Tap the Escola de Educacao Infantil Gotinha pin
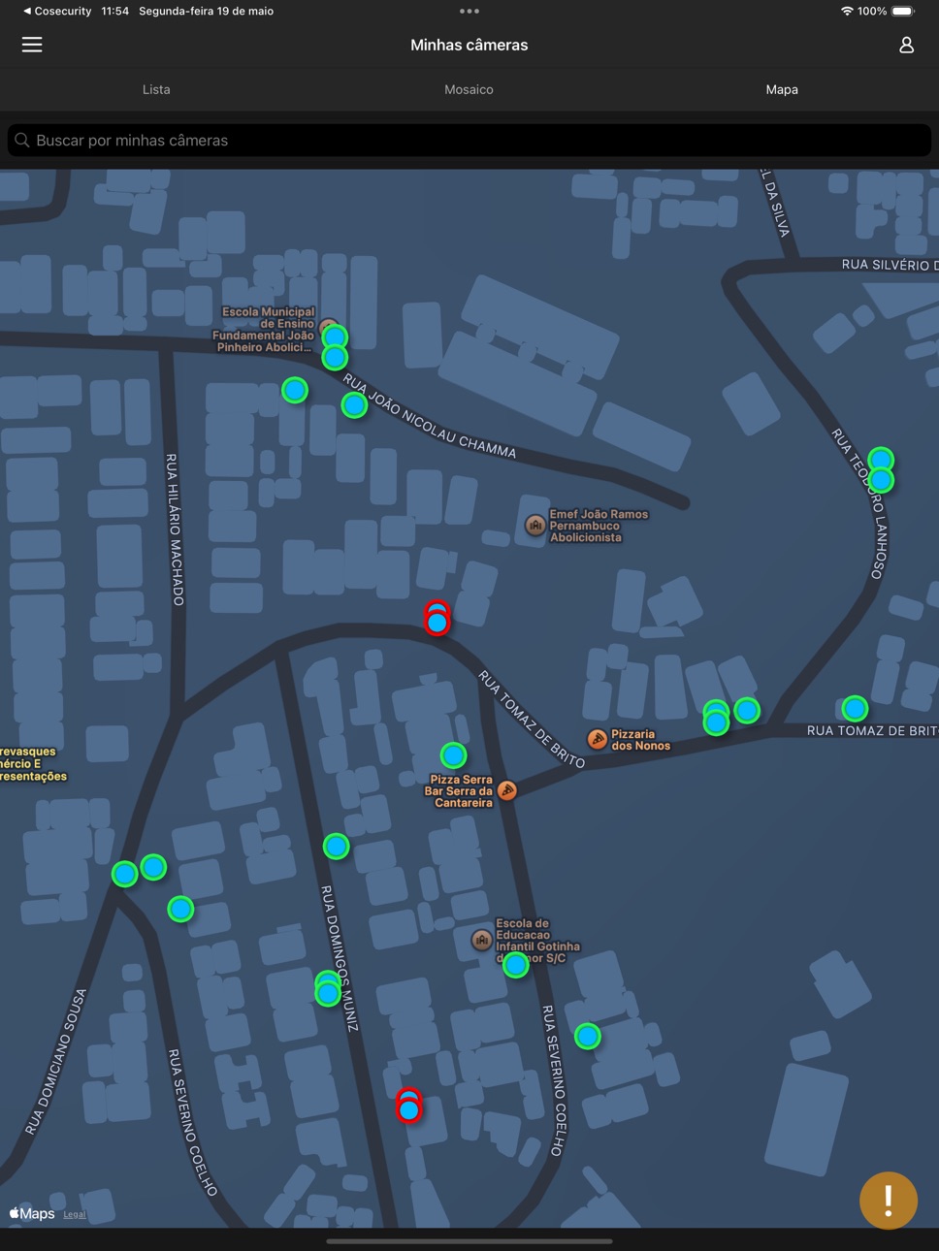 pyautogui.click(x=481, y=940)
